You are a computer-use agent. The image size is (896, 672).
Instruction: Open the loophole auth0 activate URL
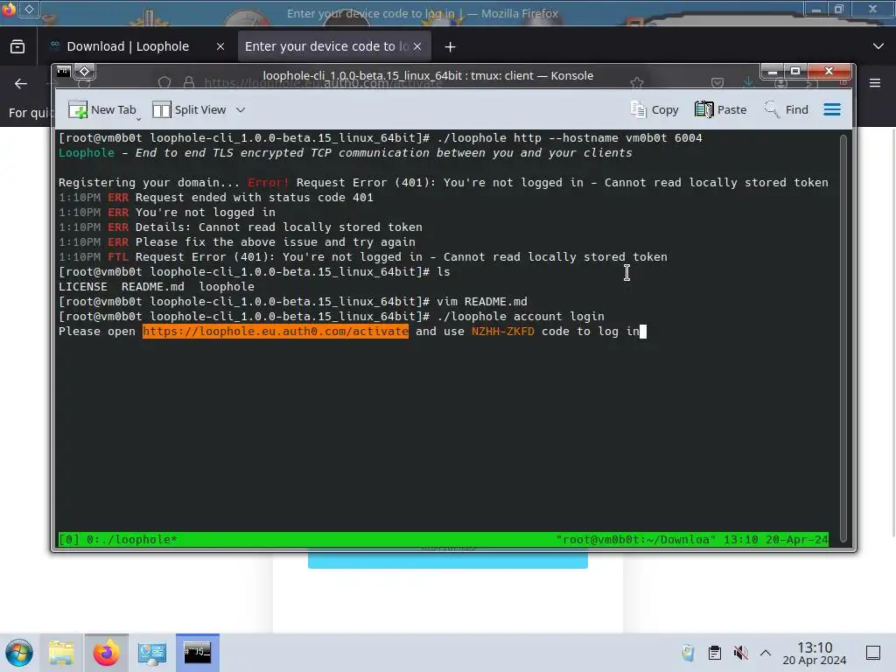(x=276, y=332)
